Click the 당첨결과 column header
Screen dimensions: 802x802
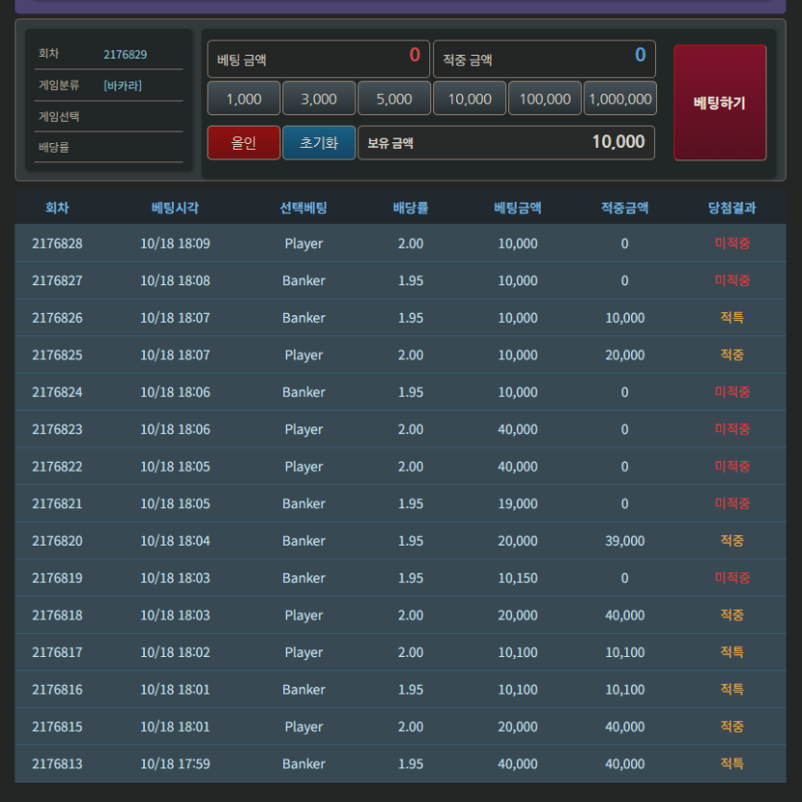click(x=732, y=207)
